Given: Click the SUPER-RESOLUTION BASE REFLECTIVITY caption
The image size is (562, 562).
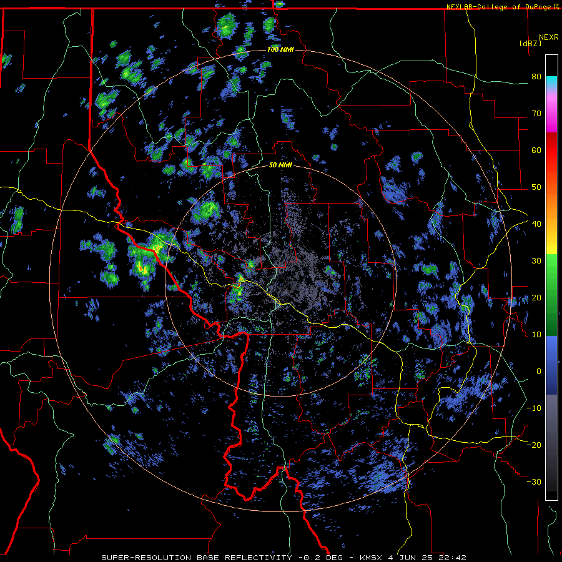Looking at the screenshot, I should 197,558.
